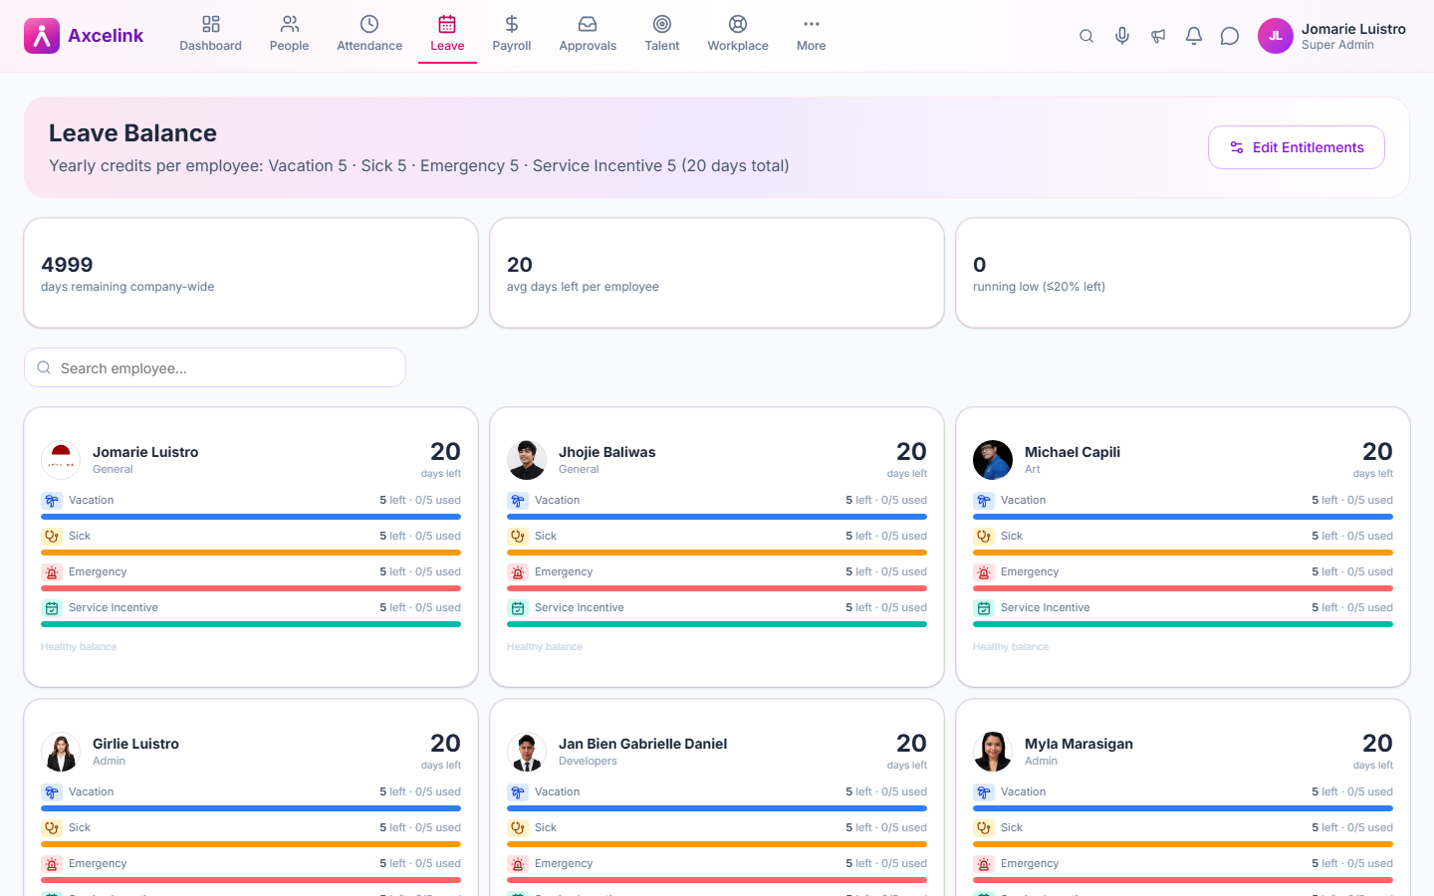Click the Search employee field

coord(215,367)
